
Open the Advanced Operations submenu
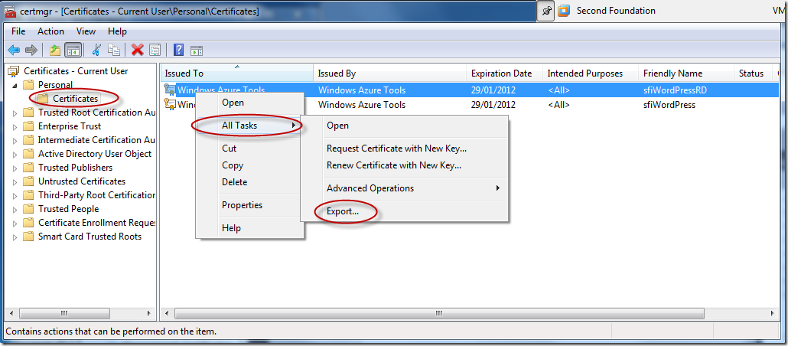(x=404, y=188)
